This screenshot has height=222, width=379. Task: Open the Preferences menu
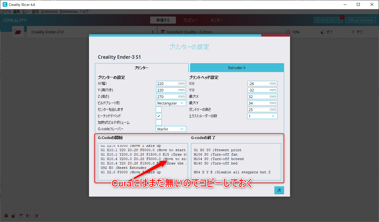(69, 12)
